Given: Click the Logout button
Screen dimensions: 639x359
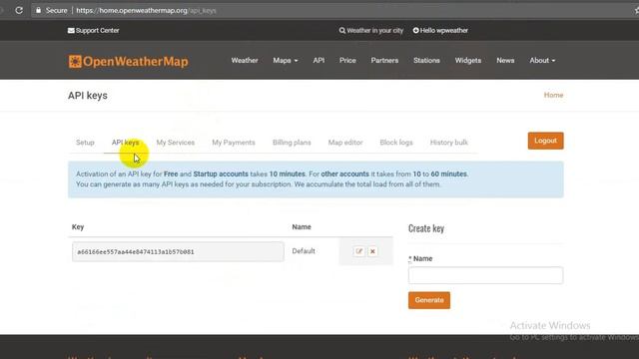Looking at the screenshot, I should click(546, 141).
